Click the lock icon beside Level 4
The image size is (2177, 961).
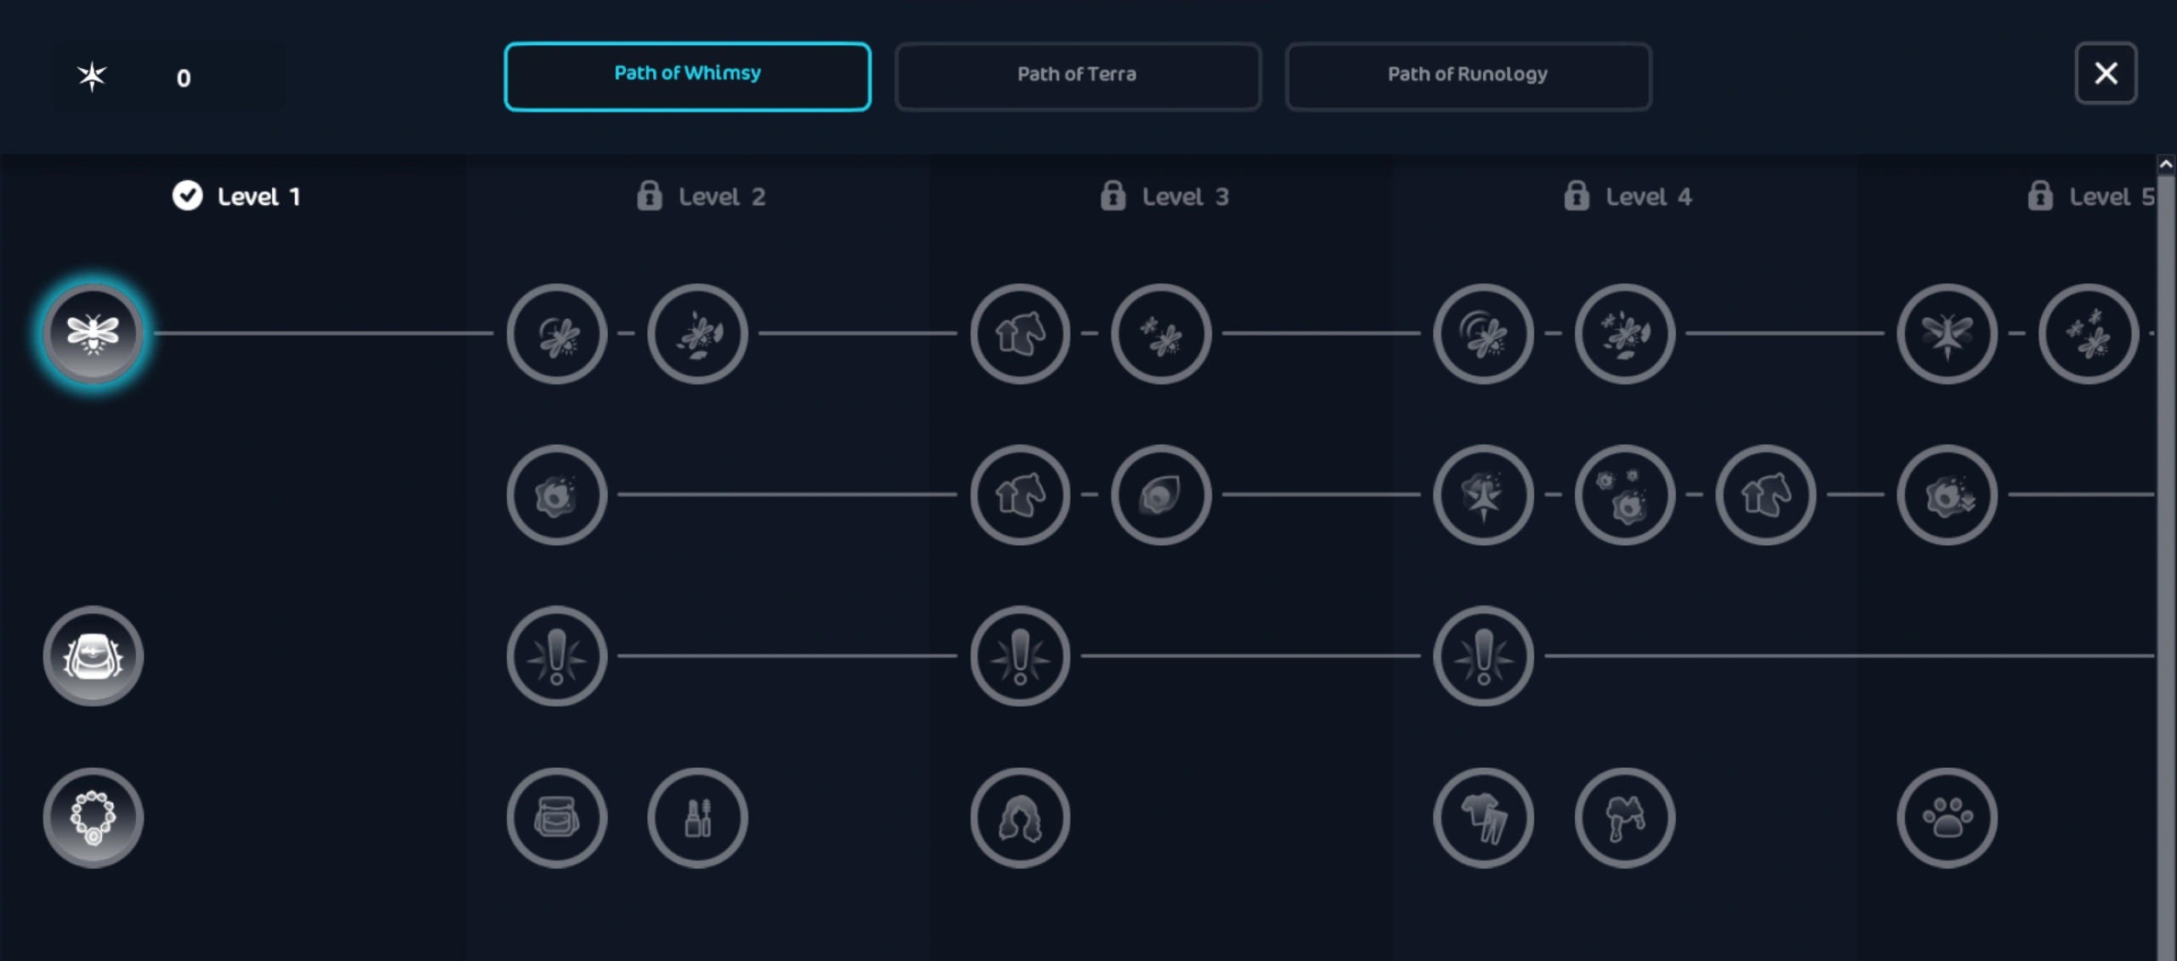click(x=1576, y=196)
